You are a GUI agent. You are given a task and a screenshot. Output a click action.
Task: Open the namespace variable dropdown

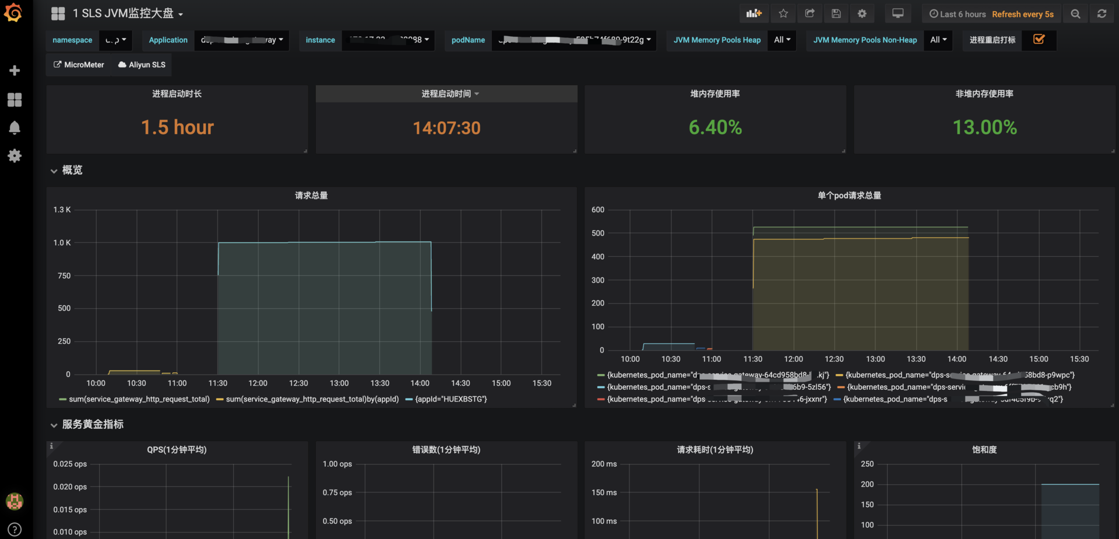[x=115, y=40]
